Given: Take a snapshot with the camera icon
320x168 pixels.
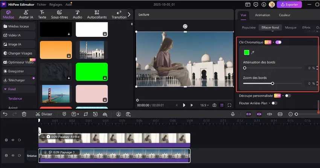Looking at the screenshot, I should [x=214, y=105].
